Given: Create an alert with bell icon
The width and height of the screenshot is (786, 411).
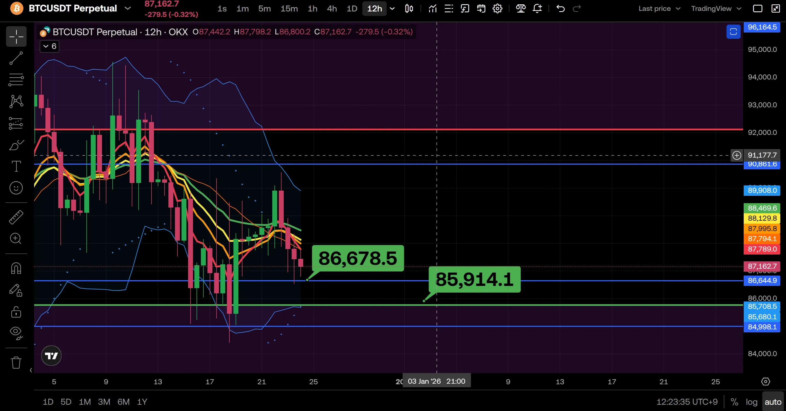Looking at the screenshot, I should [x=537, y=8].
